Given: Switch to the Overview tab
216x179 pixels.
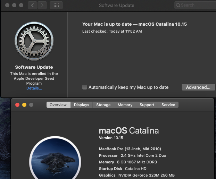Looking at the screenshot, I should [x=58, y=105].
